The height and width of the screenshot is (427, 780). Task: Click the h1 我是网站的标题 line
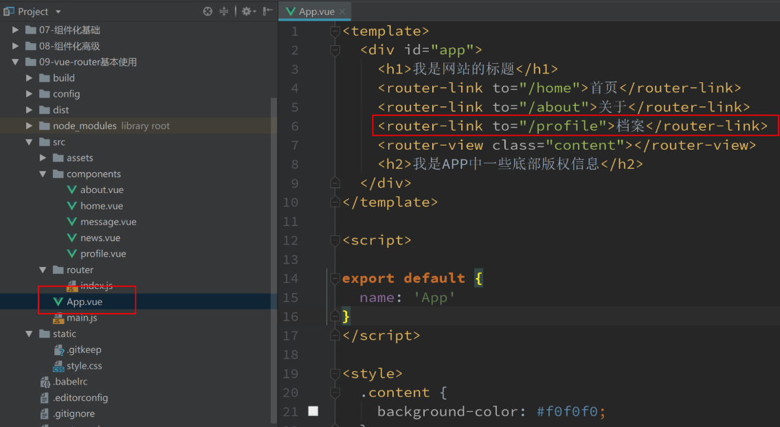point(467,69)
